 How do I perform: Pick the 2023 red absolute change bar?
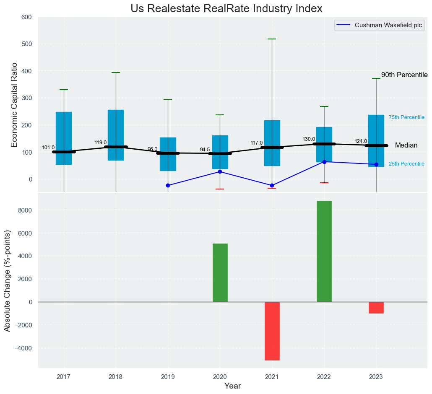point(376,307)
